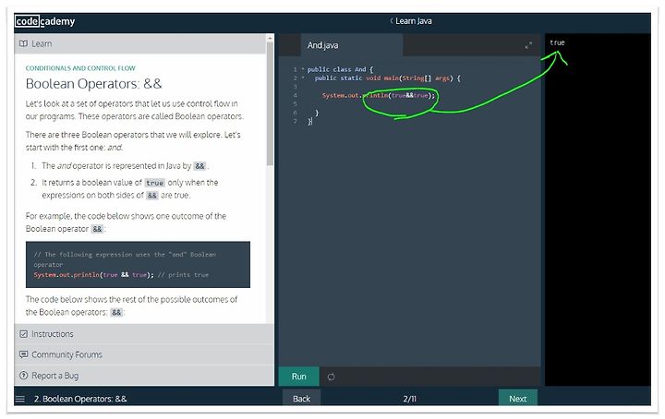Click the Report a Bug icon

(x=24, y=375)
